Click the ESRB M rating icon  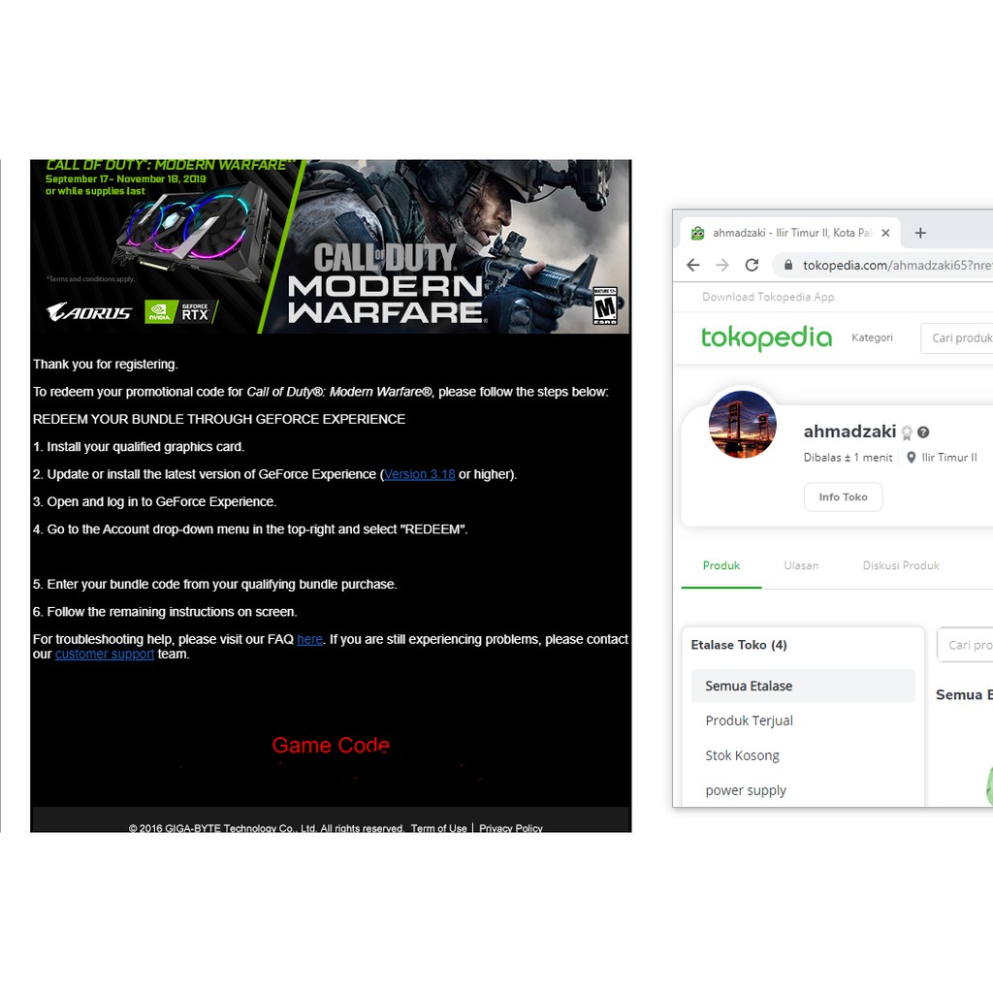tap(605, 305)
